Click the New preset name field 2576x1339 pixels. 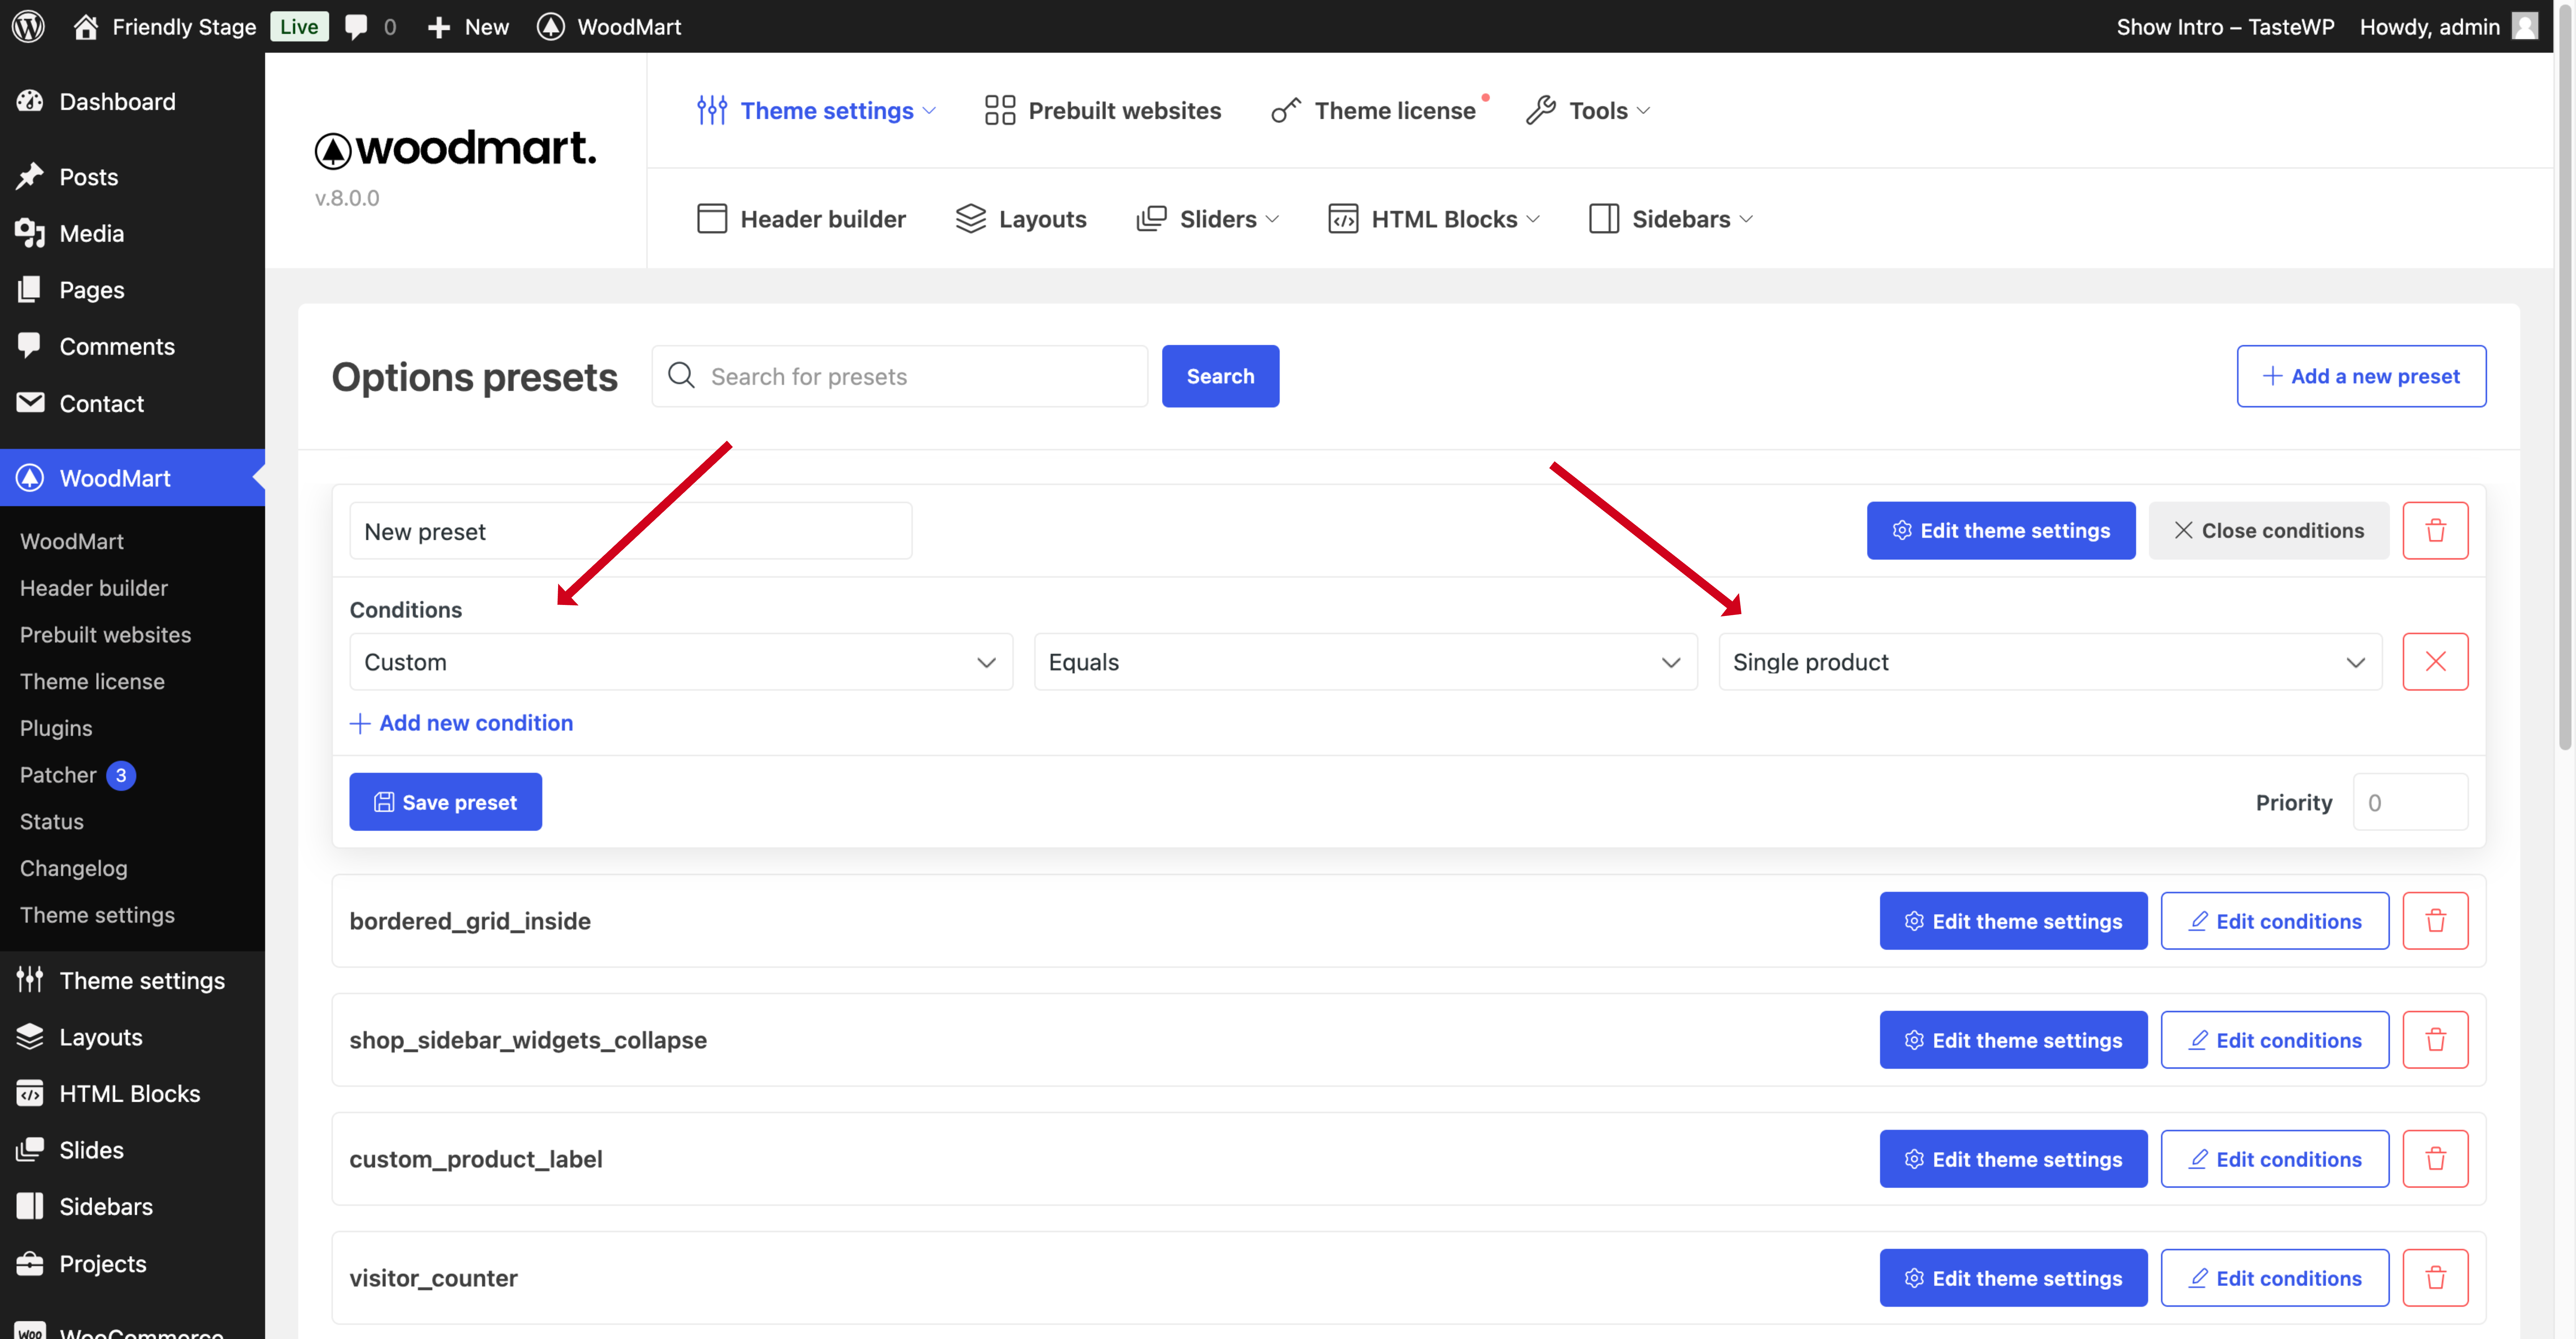click(631, 531)
